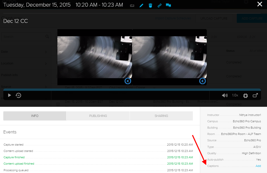Collapse the right video pane arrow
The width and height of the screenshot is (267, 173).
click(202, 81)
